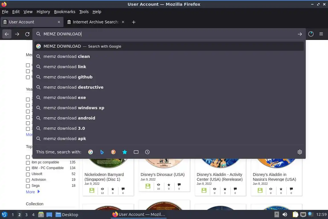Screen dimensions: 328x219
Task: Open the taskbar start menu icon
Action: [5, 214]
